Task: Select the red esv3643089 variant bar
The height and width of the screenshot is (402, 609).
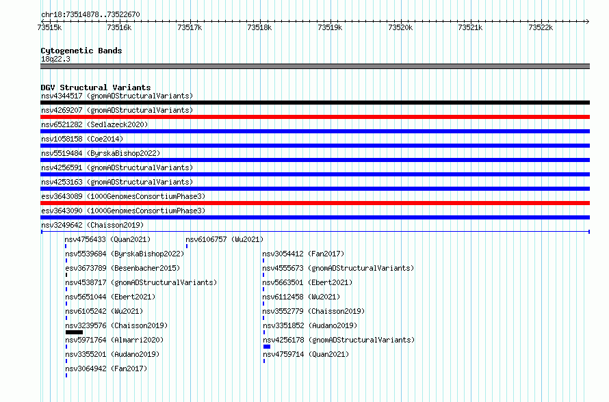Action: click(x=315, y=203)
